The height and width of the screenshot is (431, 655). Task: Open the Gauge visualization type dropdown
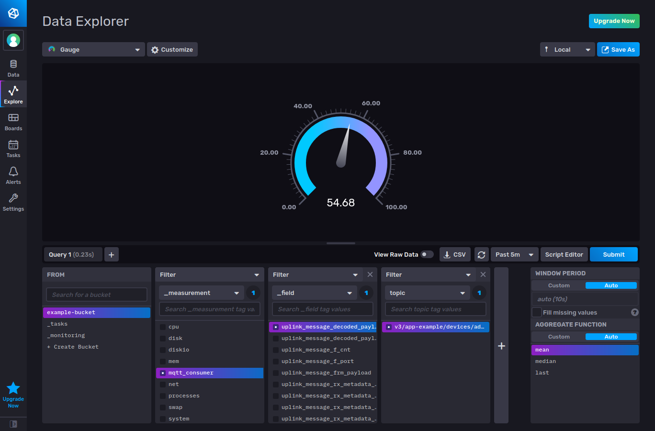93,49
